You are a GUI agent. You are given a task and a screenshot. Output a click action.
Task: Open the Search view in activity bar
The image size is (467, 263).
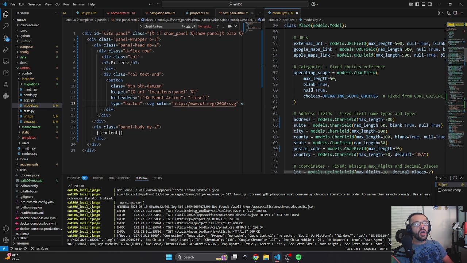[x=6, y=26]
